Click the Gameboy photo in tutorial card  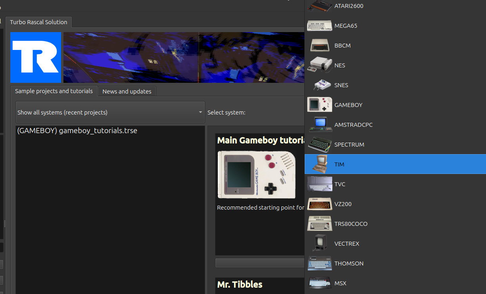click(x=257, y=175)
